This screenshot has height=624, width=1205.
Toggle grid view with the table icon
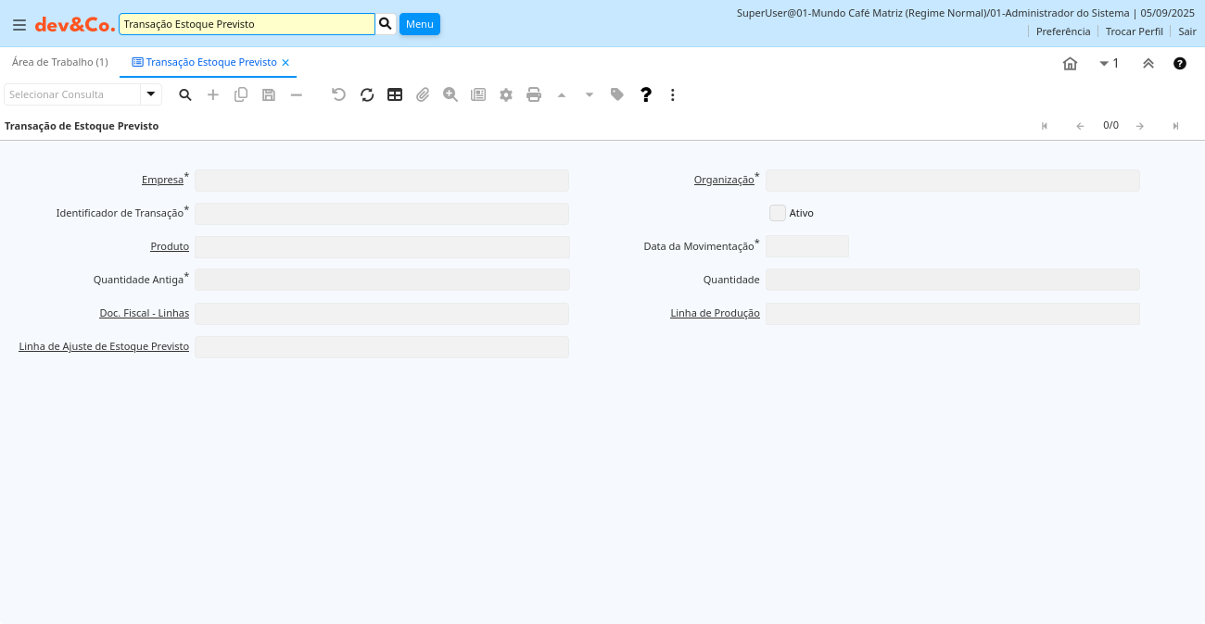tap(395, 94)
